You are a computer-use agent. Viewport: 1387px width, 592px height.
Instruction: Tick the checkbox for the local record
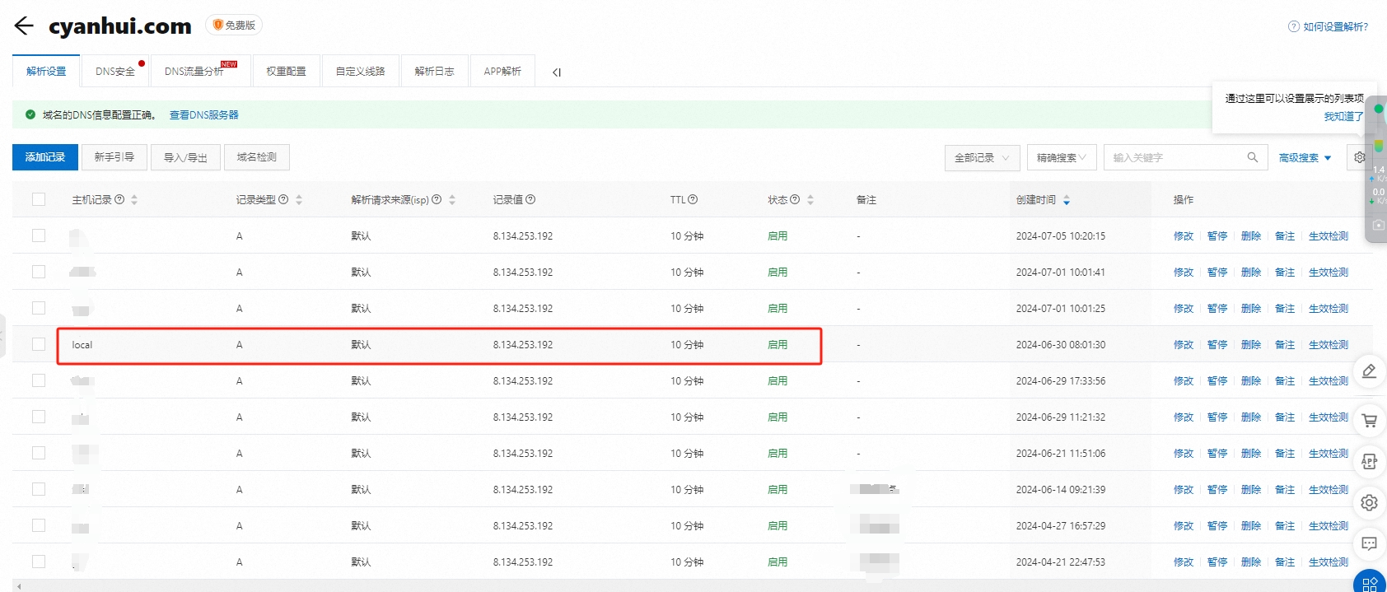pos(39,344)
